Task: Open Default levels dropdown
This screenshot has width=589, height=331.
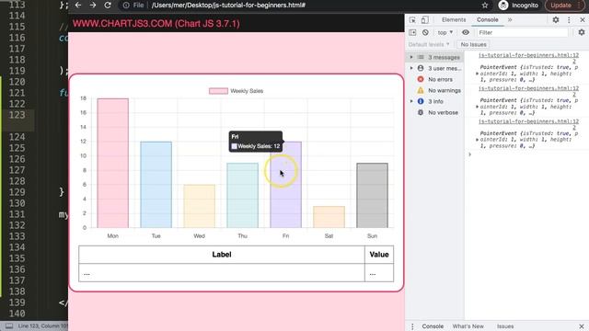Action: pyautogui.click(x=429, y=44)
